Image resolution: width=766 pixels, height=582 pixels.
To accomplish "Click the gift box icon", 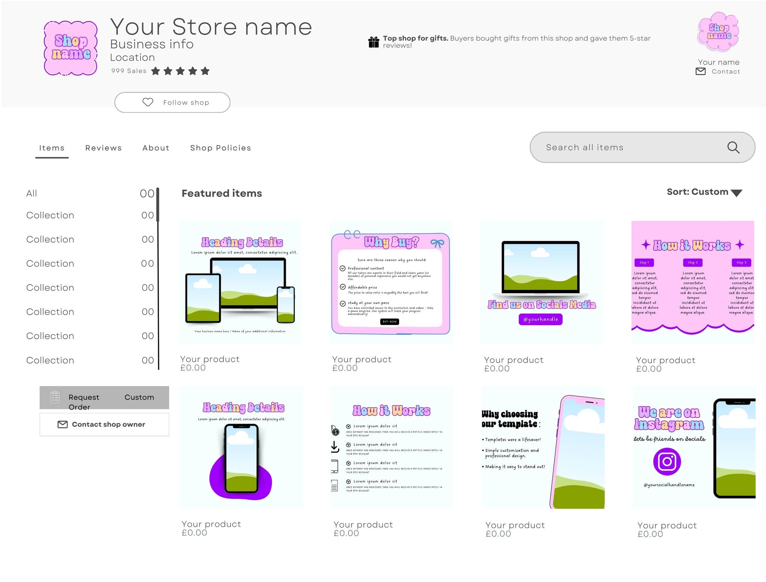I will tap(373, 42).
